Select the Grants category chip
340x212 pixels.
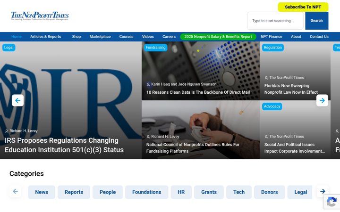[209, 192]
